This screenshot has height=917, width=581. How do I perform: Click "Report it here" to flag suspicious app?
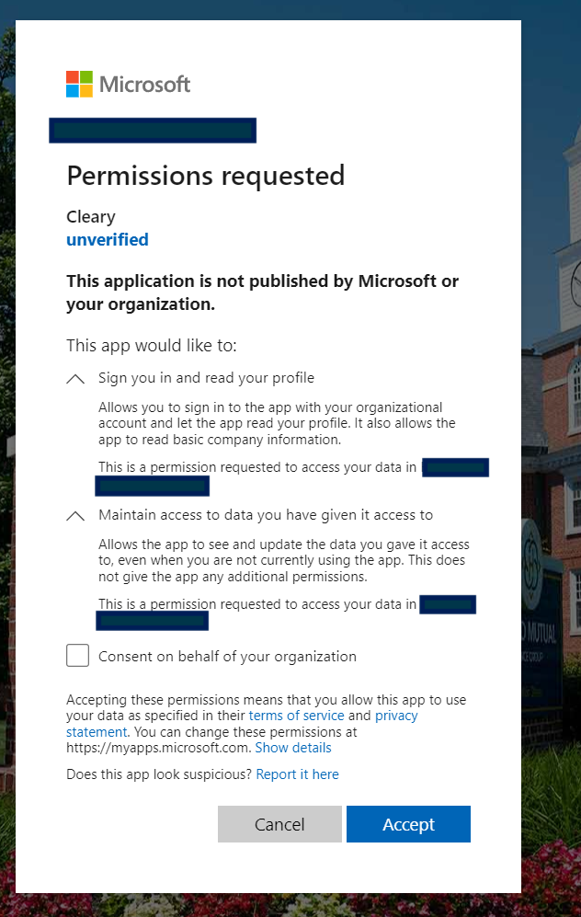click(297, 774)
